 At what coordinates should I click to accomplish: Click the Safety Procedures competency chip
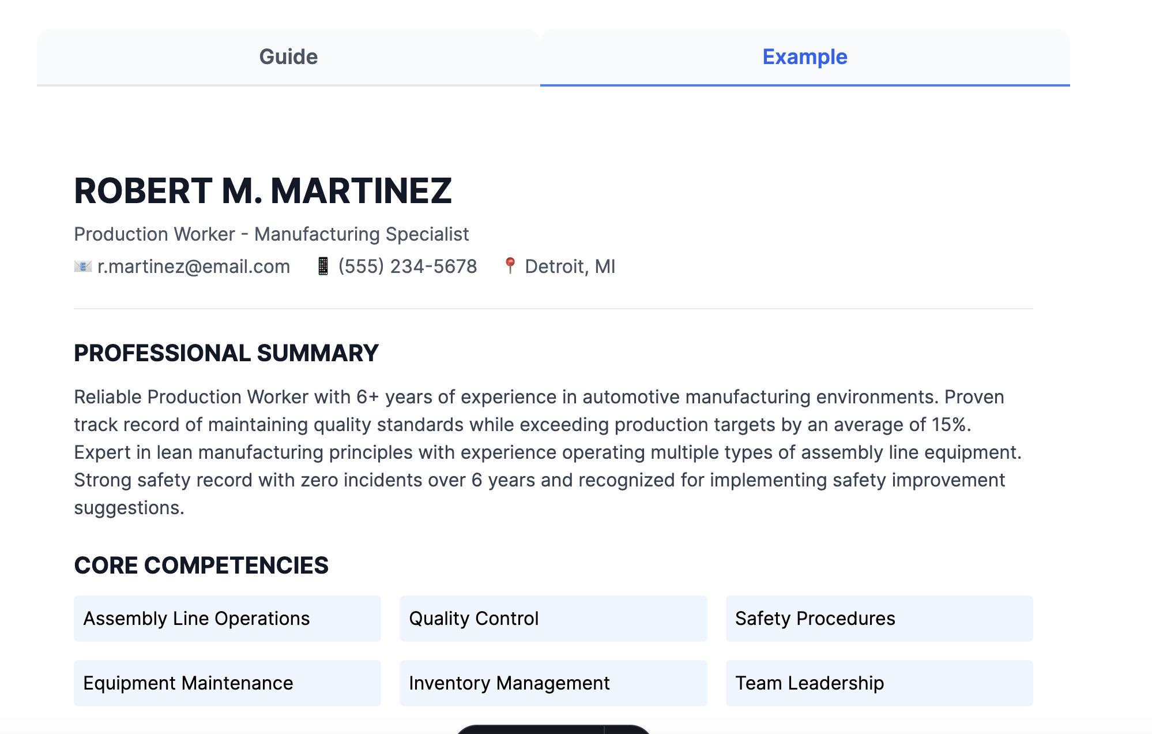click(879, 619)
